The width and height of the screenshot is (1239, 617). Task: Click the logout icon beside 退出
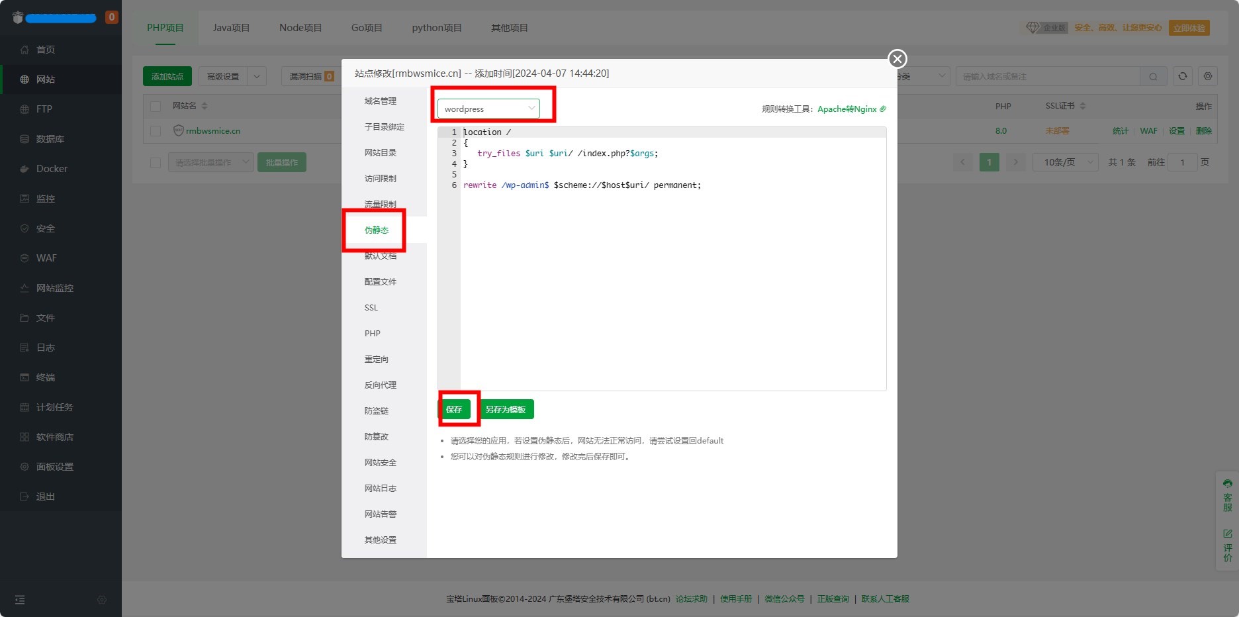click(x=24, y=497)
